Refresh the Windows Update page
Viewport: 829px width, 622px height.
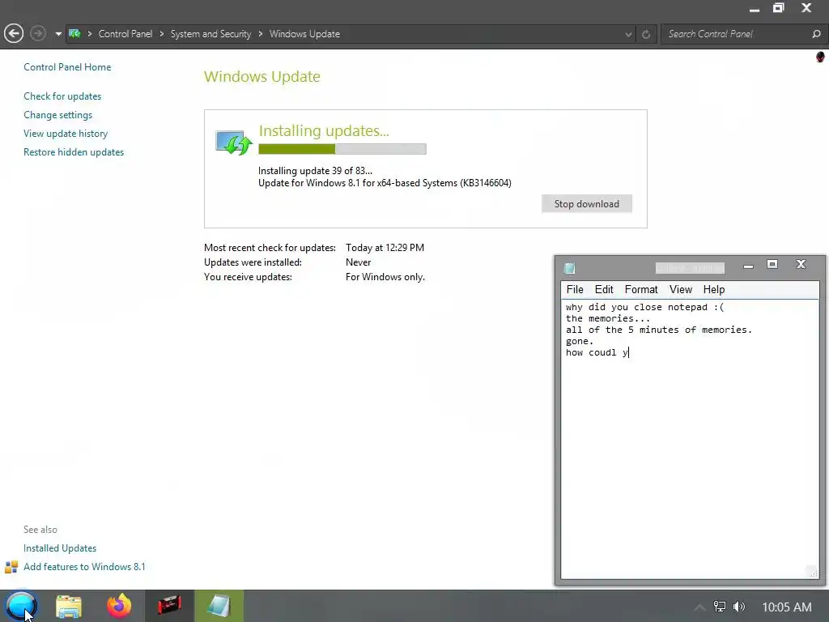(645, 34)
